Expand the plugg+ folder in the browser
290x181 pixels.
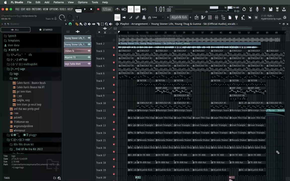(22, 135)
